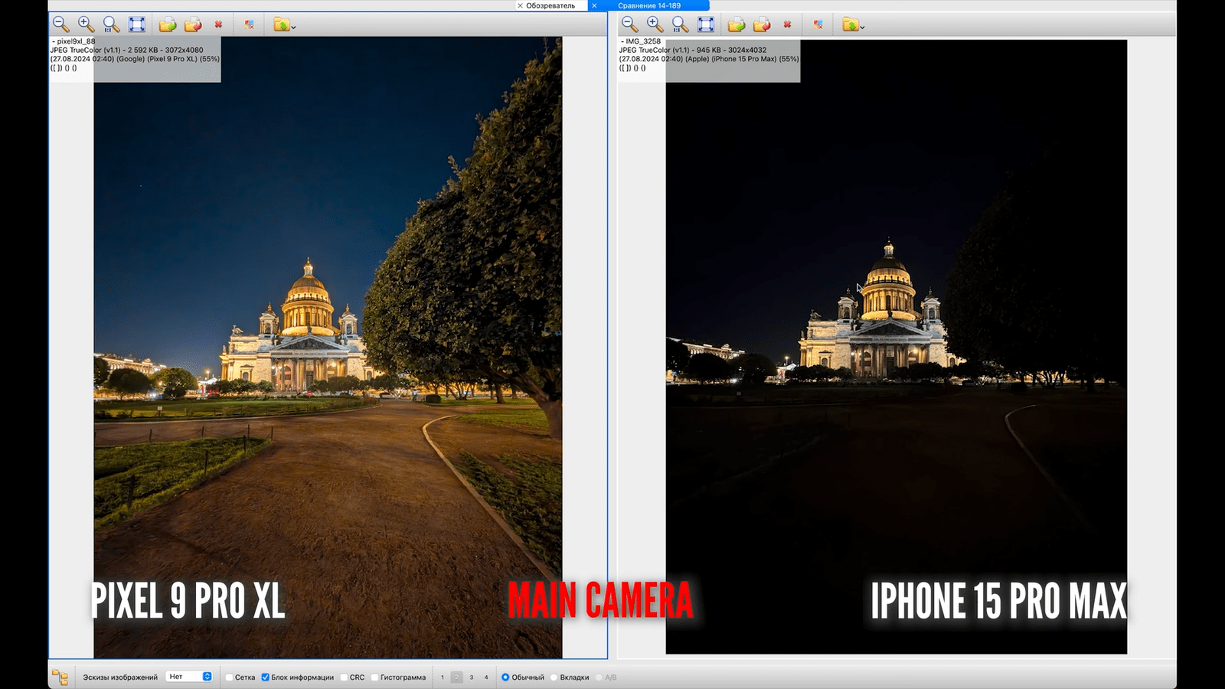Open the Эскизы изображений 'Нет' dropdown
This screenshot has width=1225, height=689.
click(189, 677)
